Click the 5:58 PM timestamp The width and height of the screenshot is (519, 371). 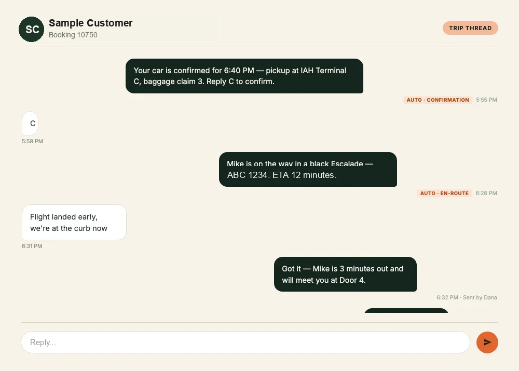32,141
